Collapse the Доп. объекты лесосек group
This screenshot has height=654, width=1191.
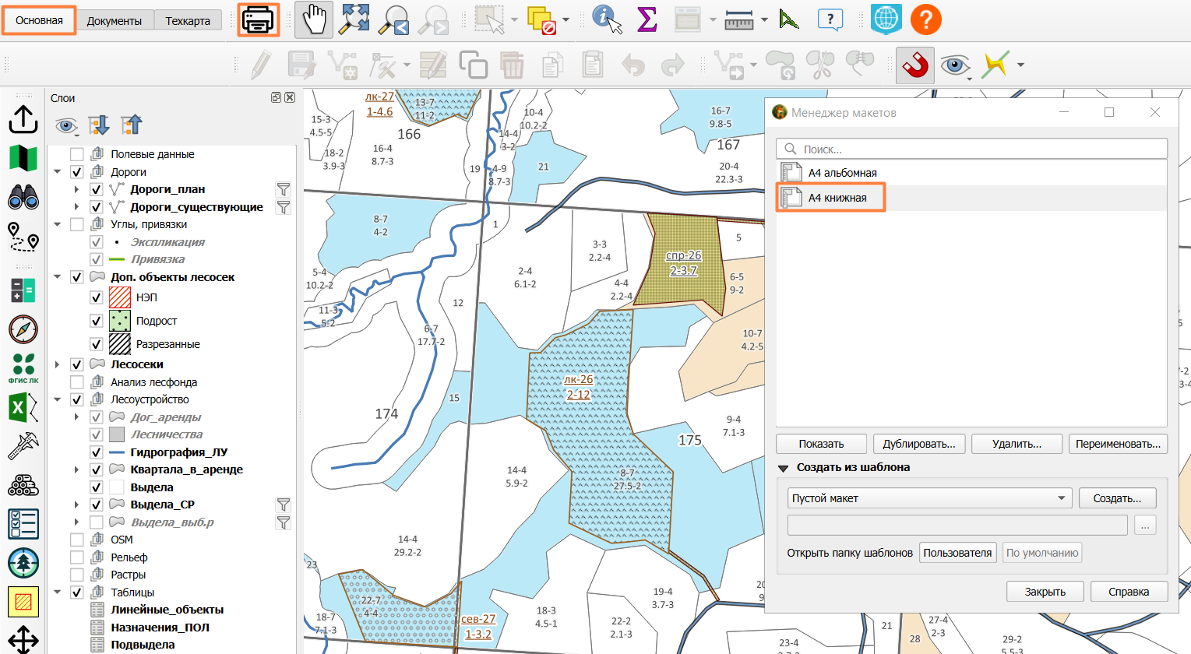point(58,277)
